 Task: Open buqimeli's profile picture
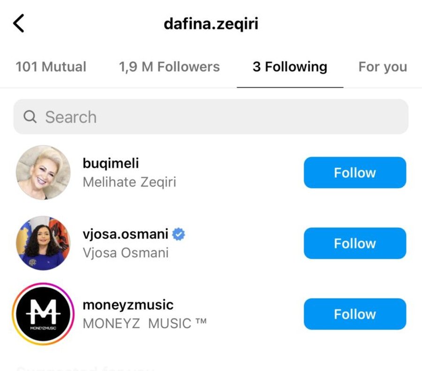point(43,173)
